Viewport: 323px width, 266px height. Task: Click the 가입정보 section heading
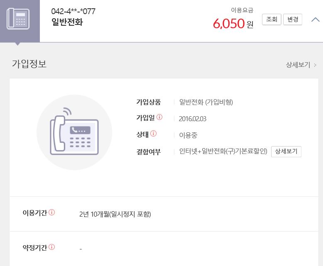point(29,64)
